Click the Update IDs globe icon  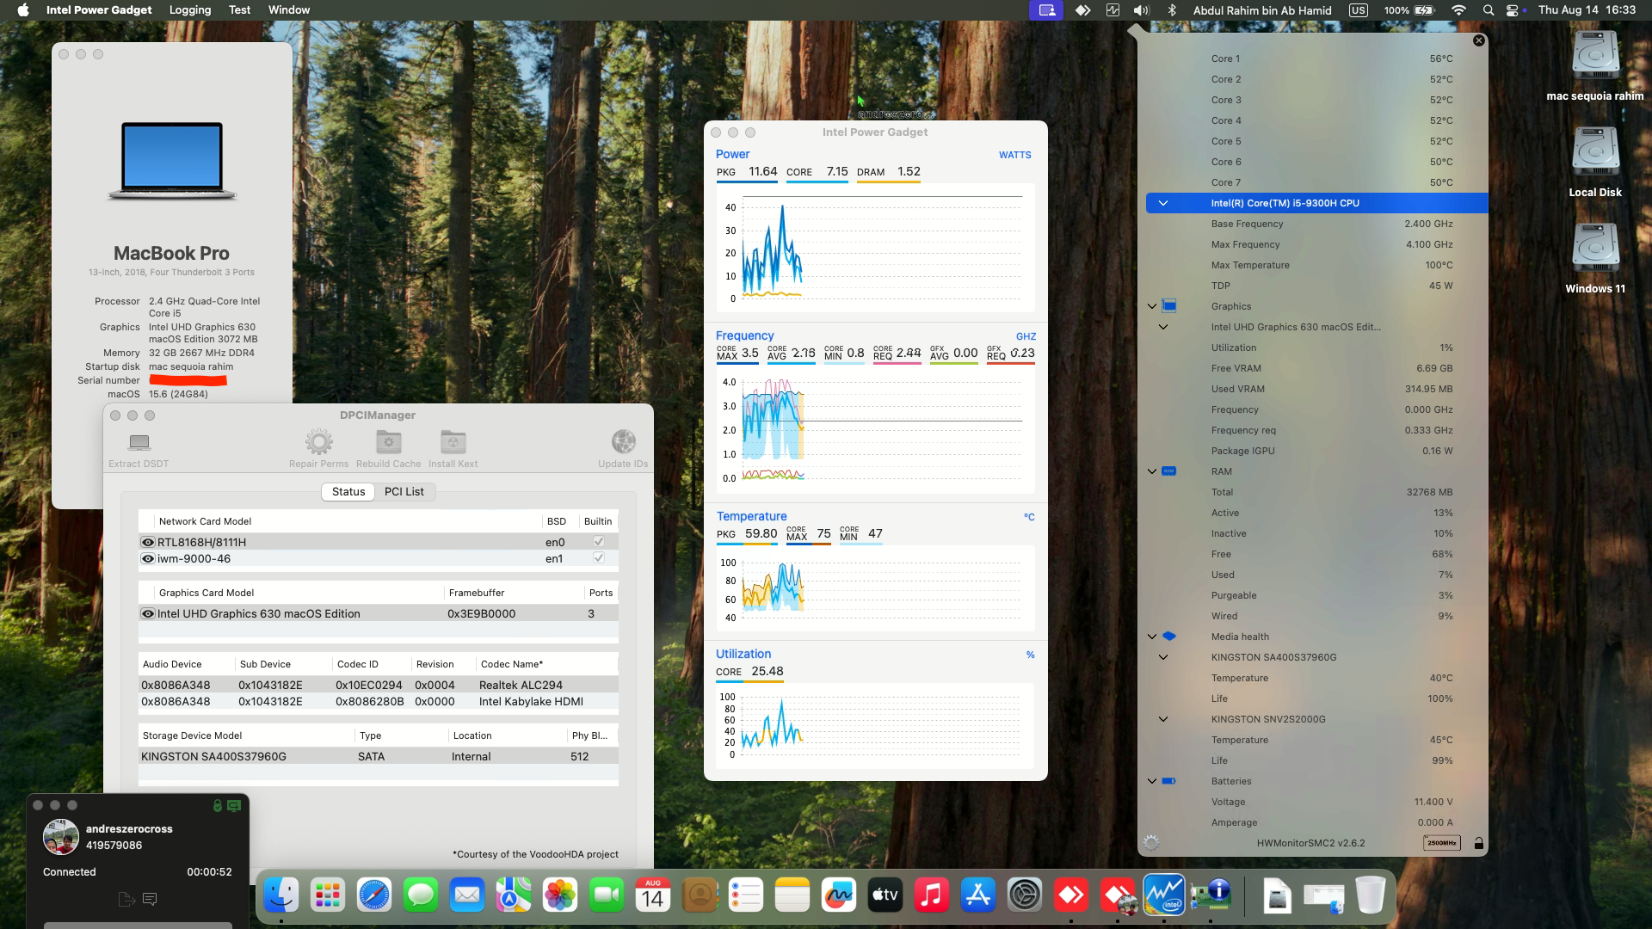pyautogui.click(x=623, y=442)
